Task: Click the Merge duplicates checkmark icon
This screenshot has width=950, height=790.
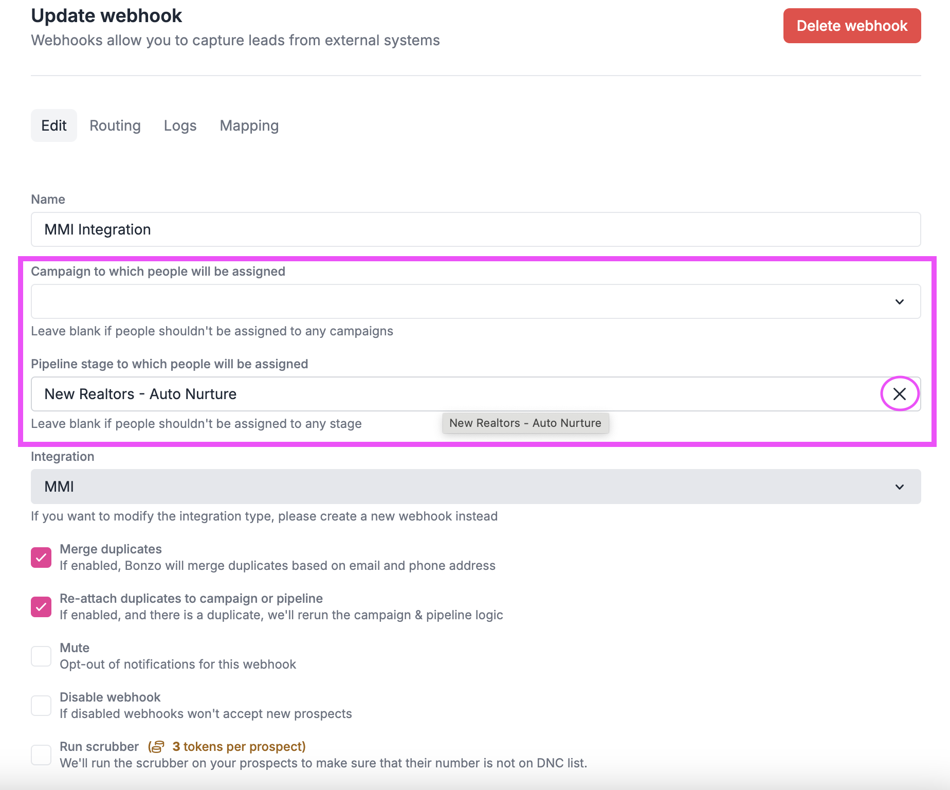Action: click(41, 557)
